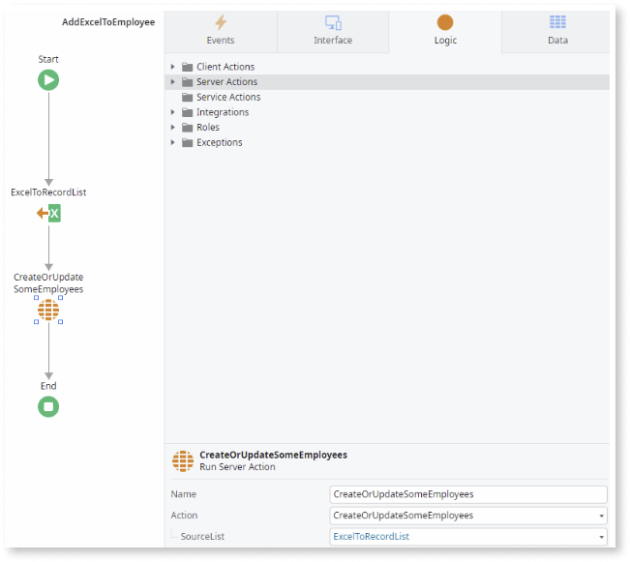
Task: Click the Exceptions folder icon
Action: [x=187, y=142]
